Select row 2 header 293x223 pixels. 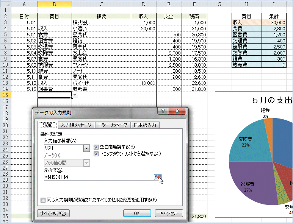coord(6,16)
